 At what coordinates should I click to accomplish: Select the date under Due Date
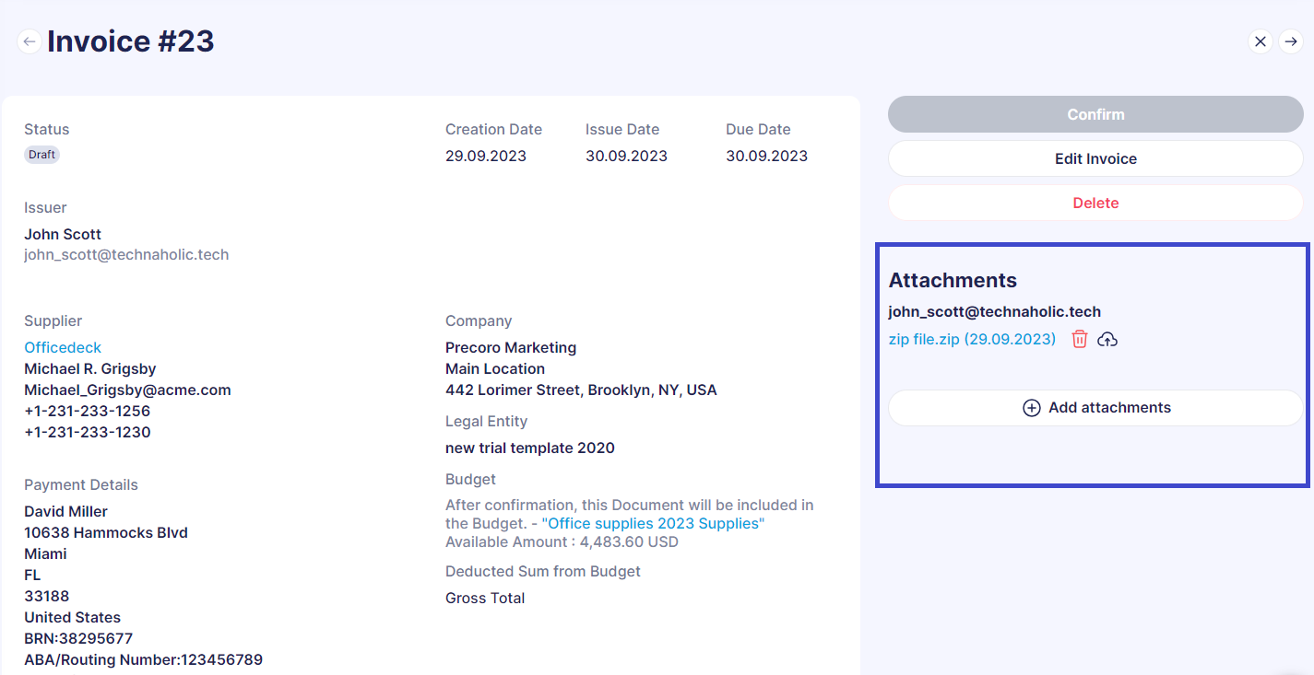(766, 156)
